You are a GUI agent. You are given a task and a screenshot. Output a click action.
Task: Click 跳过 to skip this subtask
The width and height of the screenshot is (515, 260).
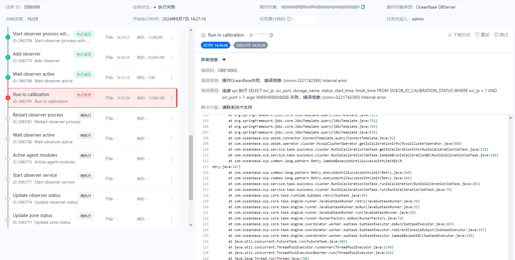click(x=501, y=35)
